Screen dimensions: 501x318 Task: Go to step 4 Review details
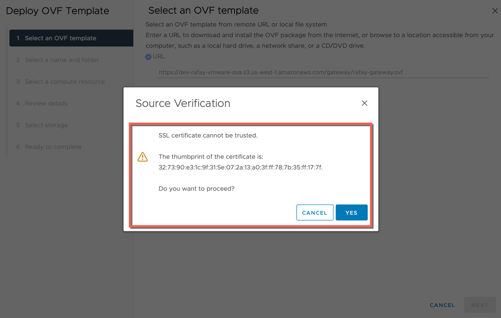(42, 103)
